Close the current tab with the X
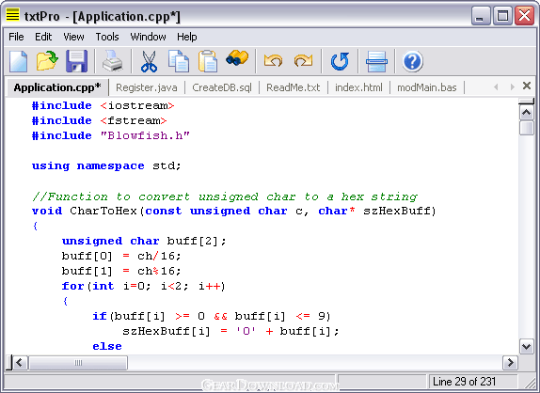Image resolution: width=540 pixels, height=393 pixels. pos(526,86)
